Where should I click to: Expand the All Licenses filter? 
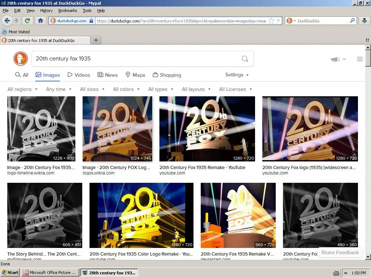[x=235, y=89]
